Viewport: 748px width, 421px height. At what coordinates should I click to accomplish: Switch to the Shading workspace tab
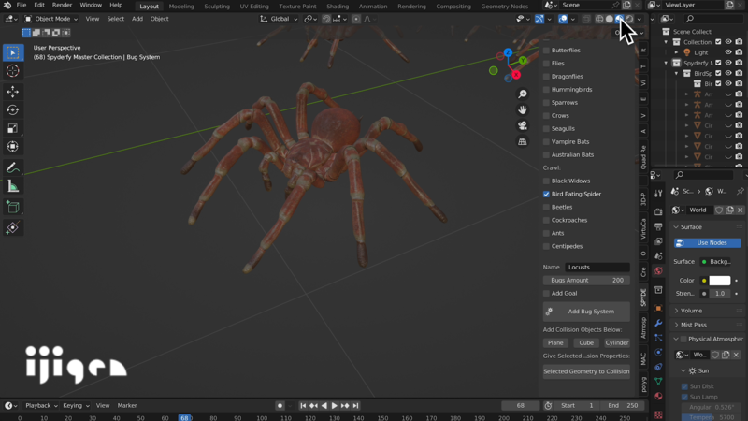pyautogui.click(x=338, y=7)
